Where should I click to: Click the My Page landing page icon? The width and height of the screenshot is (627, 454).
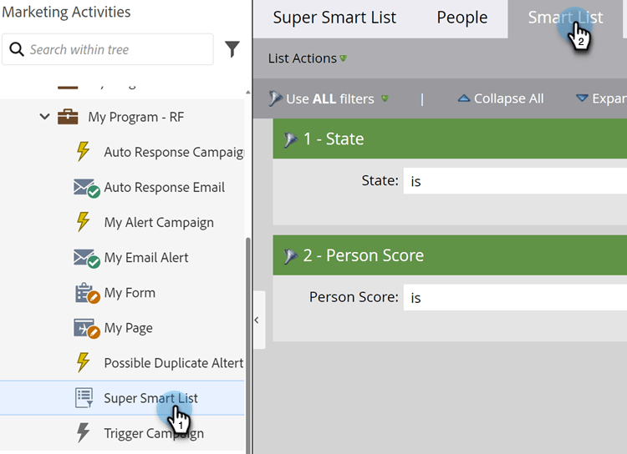(86, 328)
